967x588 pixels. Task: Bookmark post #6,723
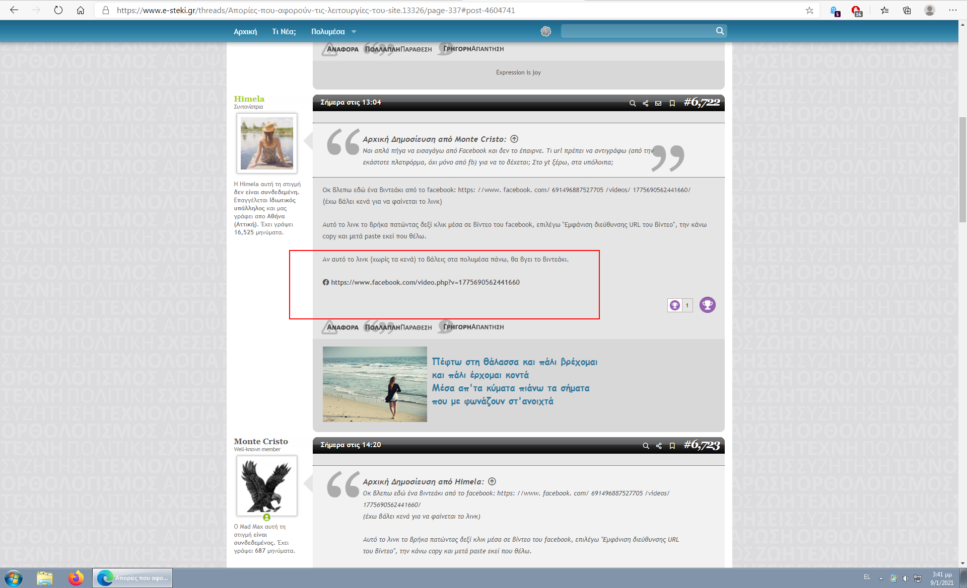pos(672,446)
